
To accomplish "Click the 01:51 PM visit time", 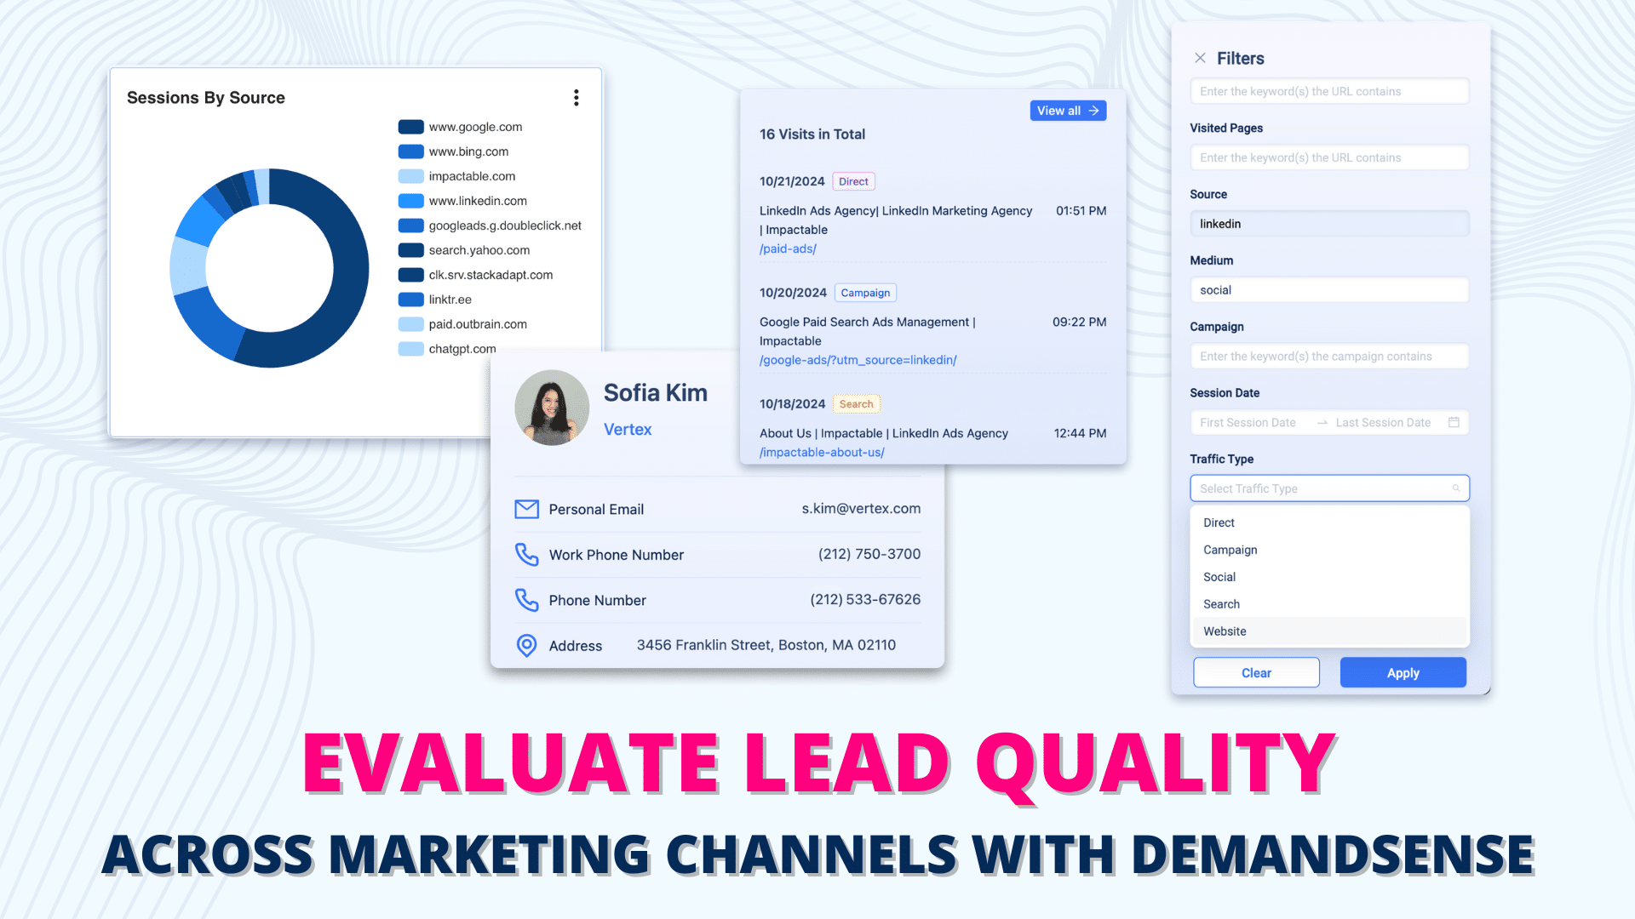I will (1081, 211).
